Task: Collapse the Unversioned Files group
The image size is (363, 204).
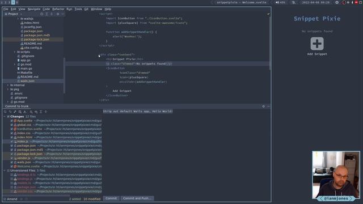Action: click(x=5, y=171)
